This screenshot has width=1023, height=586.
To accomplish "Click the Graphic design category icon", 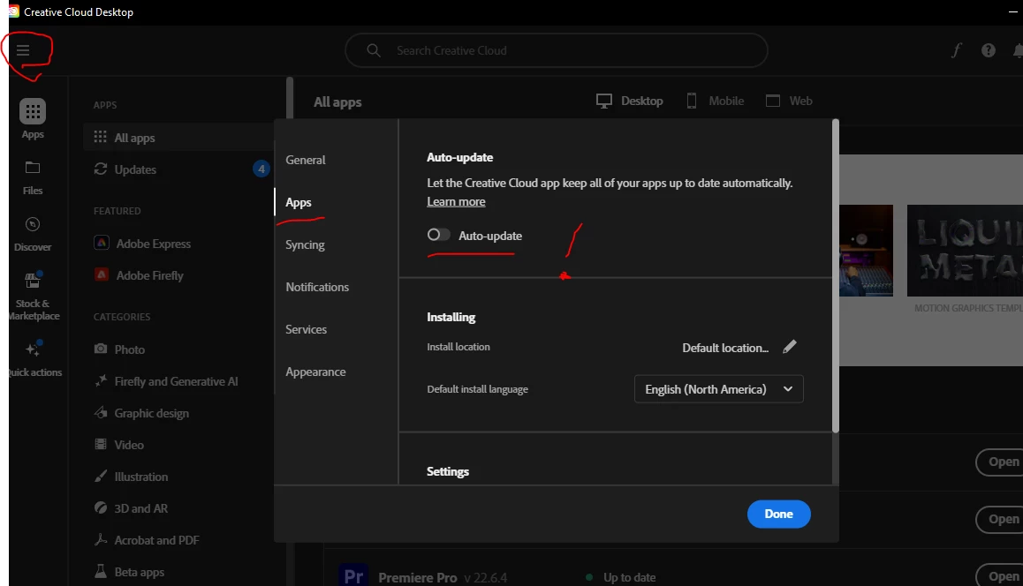I will [101, 413].
